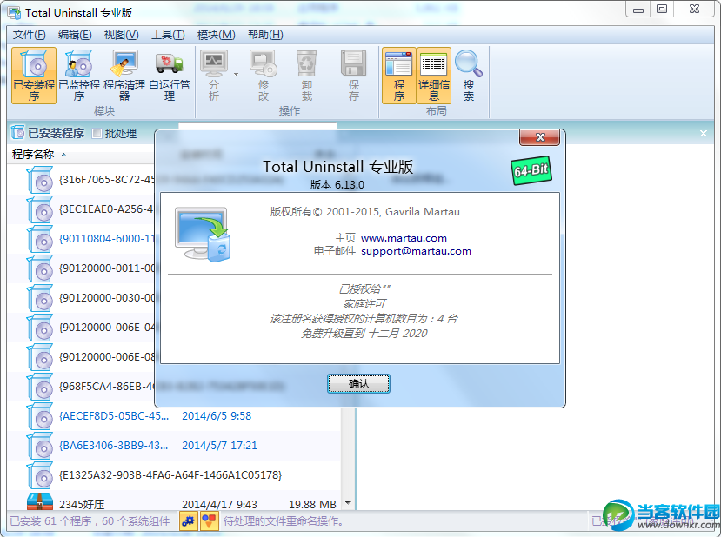Click 确认 button in the about dialog
Viewport: 721px width, 537px height.
point(358,383)
